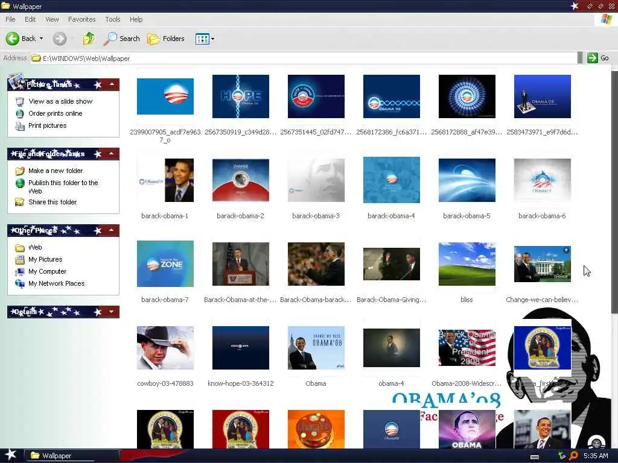Click Order prints online

pyautogui.click(x=55, y=113)
